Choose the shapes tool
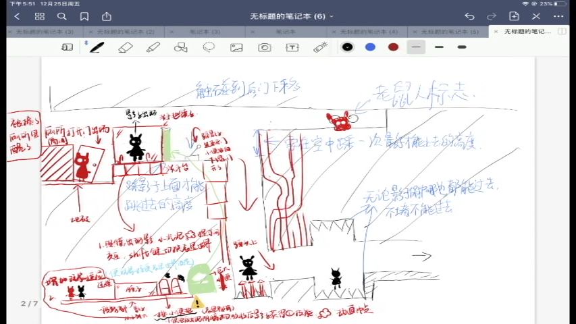Screen dimensions: 576x324 (x=180, y=47)
